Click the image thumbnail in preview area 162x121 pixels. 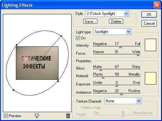(37, 63)
